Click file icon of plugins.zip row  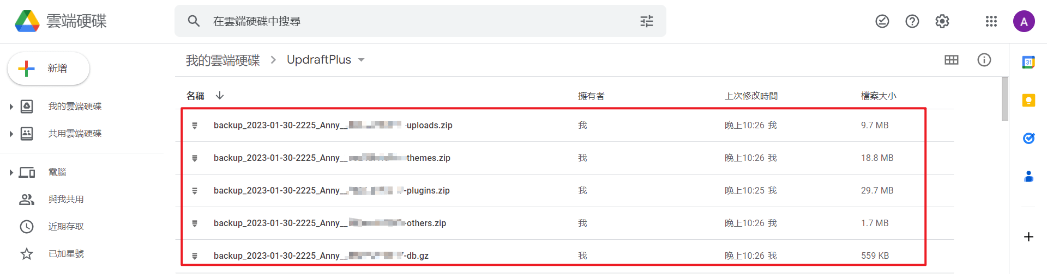click(x=195, y=191)
